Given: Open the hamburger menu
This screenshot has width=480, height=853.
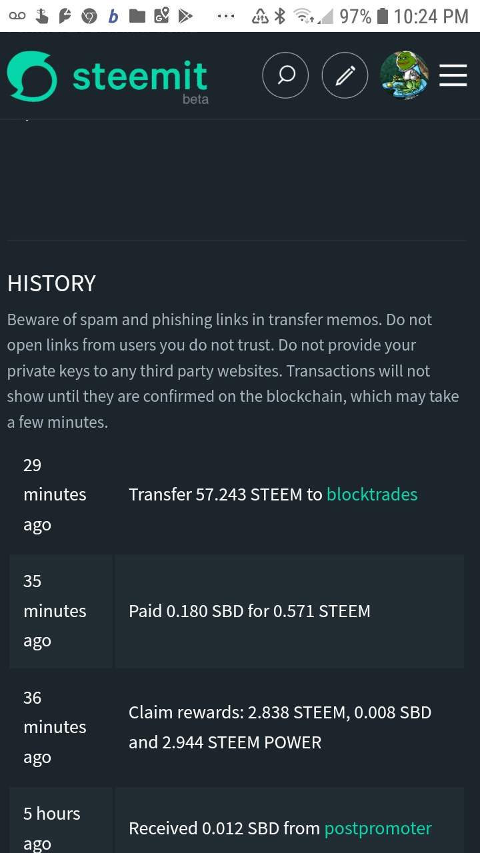Looking at the screenshot, I should pos(453,76).
